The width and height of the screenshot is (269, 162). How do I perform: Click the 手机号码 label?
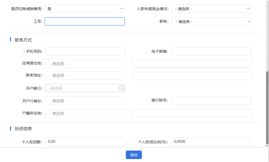[x=34, y=51]
